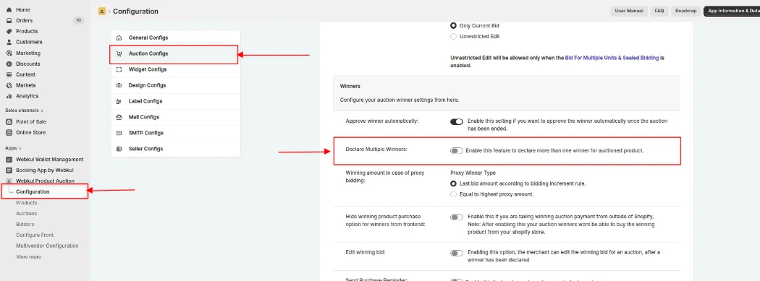Screen dimensions: 760x281
Task: Open the User Manual button
Action: pos(629,11)
